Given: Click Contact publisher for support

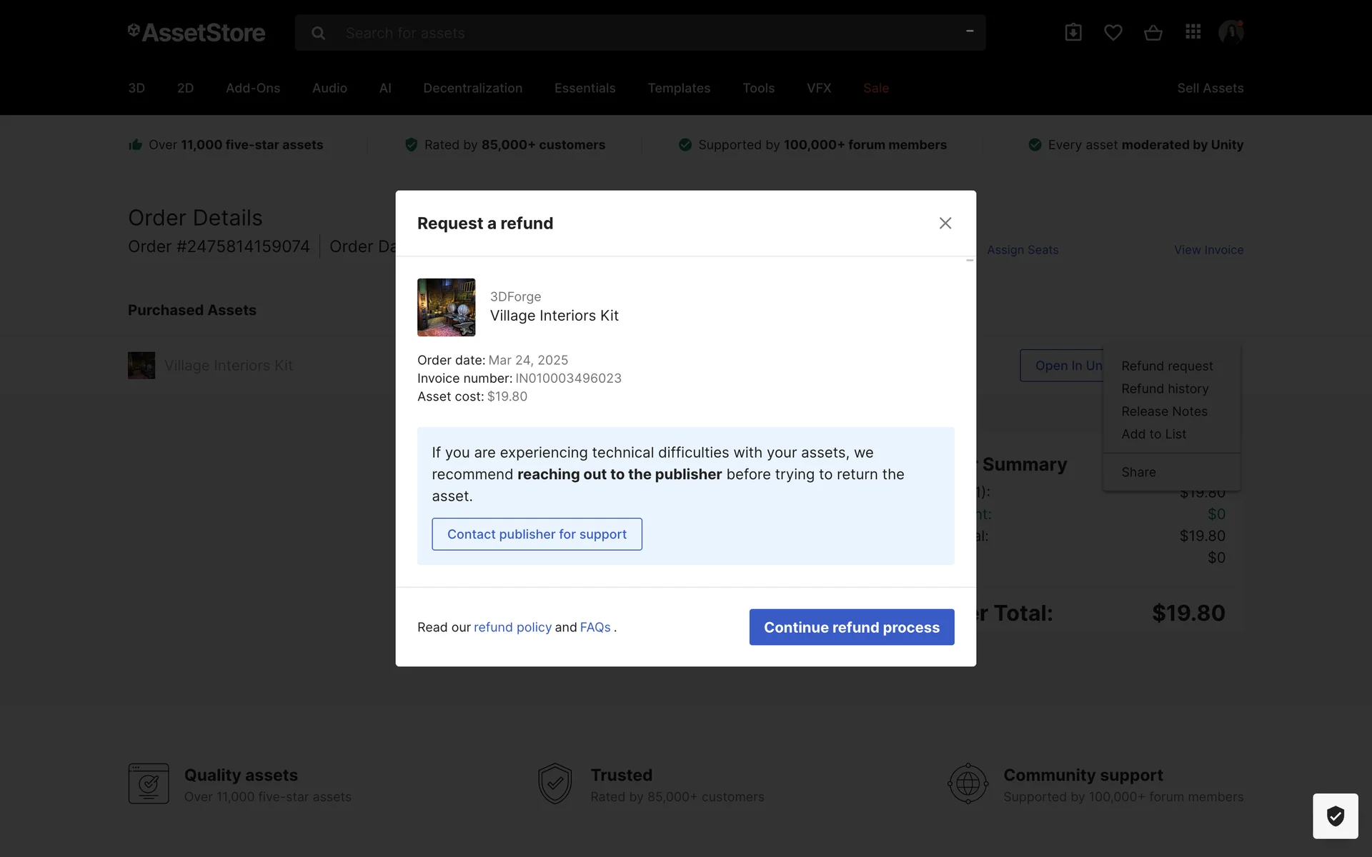Looking at the screenshot, I should [x=537, y=534].
